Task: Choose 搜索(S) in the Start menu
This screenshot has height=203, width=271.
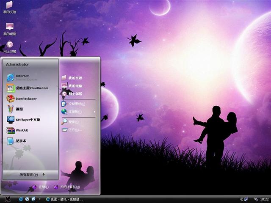Action: coord(73,122)
